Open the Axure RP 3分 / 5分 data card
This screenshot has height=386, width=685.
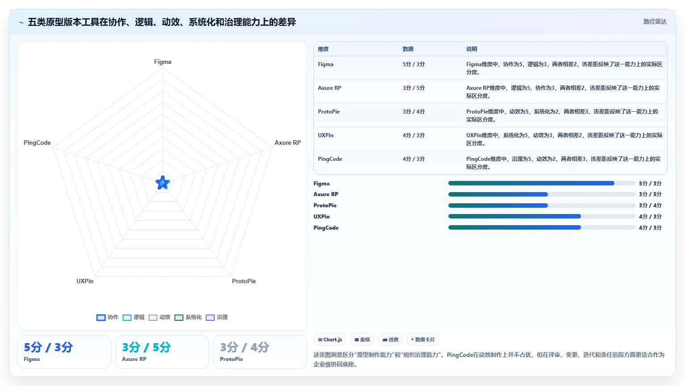coord(162,352)
